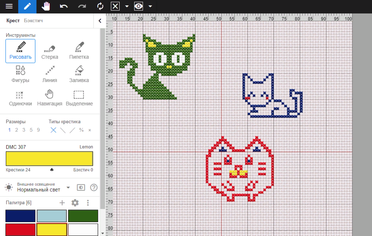Click the DMC 307 color code
Screen dimensions: 372x236
16,147
